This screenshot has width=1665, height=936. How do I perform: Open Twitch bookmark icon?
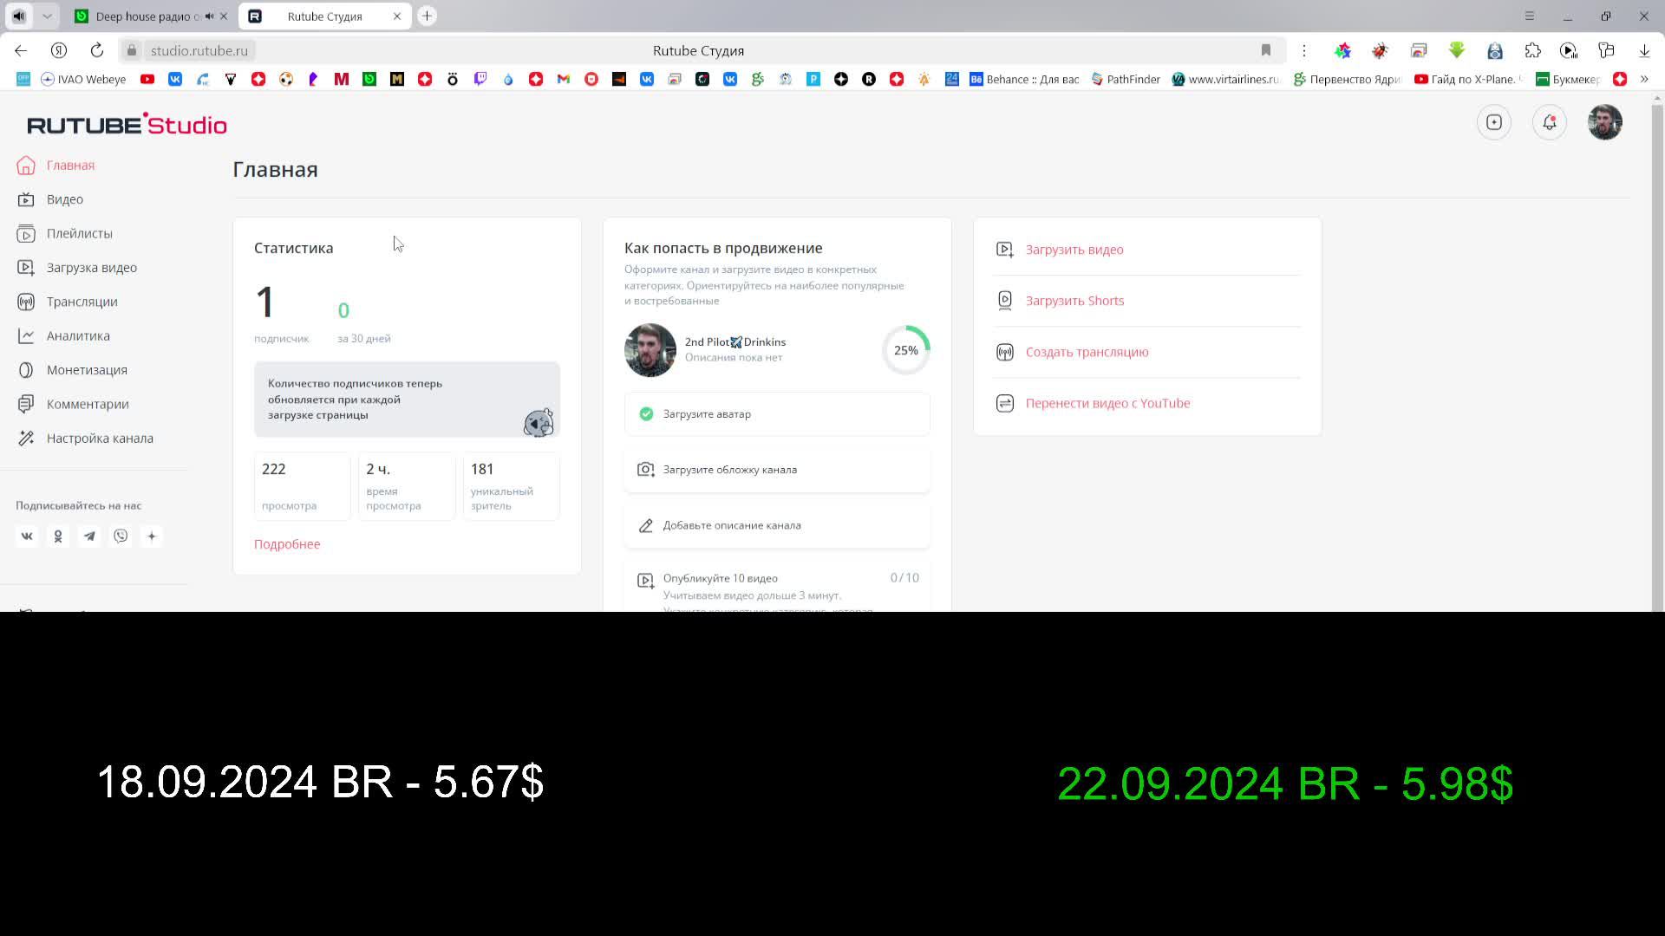[480, 79]
